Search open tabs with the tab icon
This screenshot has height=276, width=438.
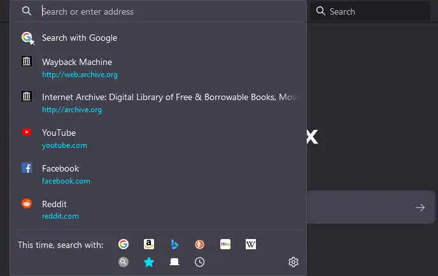(x=174, y=262)
